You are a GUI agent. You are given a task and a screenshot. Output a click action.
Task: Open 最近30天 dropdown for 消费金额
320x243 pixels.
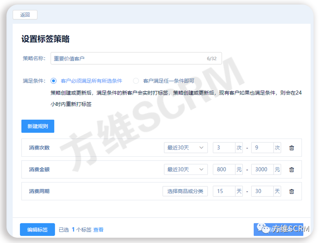click(x=186, y=170)
